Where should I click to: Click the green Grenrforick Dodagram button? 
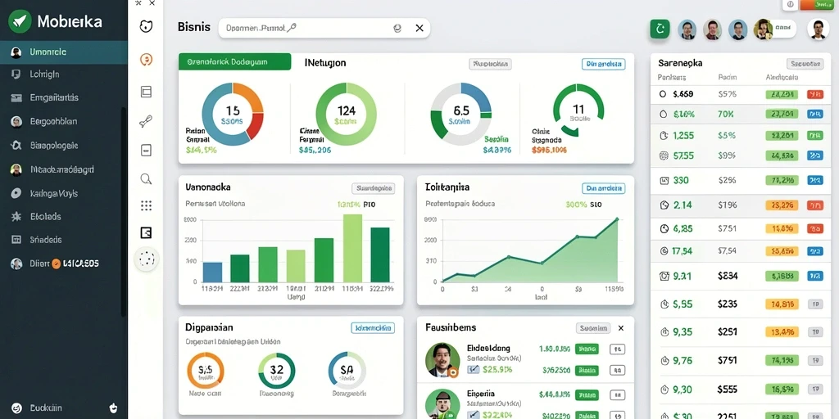tap(235, 61)
